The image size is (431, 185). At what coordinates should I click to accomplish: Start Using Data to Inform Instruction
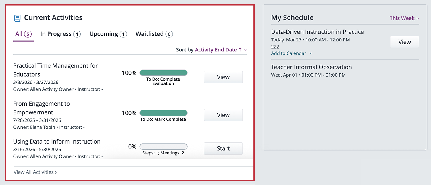coord(223,148)
